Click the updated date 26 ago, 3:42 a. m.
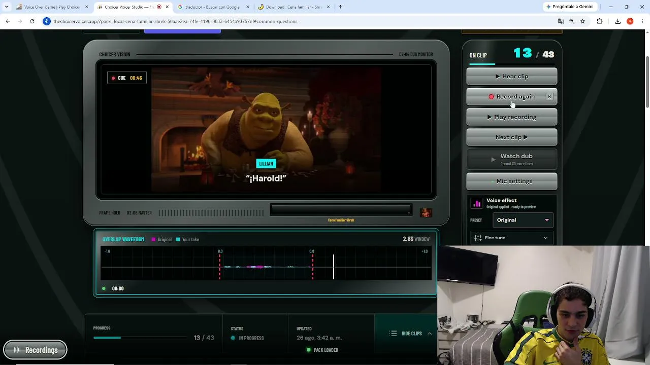Screen dimensions: 650x365 (x=319, y=338)
